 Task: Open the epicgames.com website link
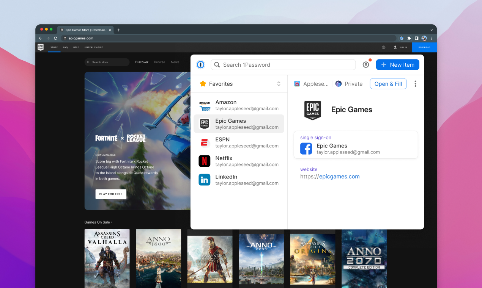tap(330, 177)
